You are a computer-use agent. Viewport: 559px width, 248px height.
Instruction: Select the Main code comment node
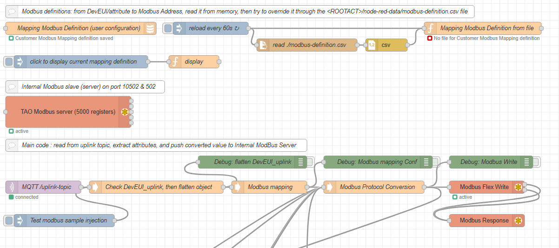(x=158, y=145)
